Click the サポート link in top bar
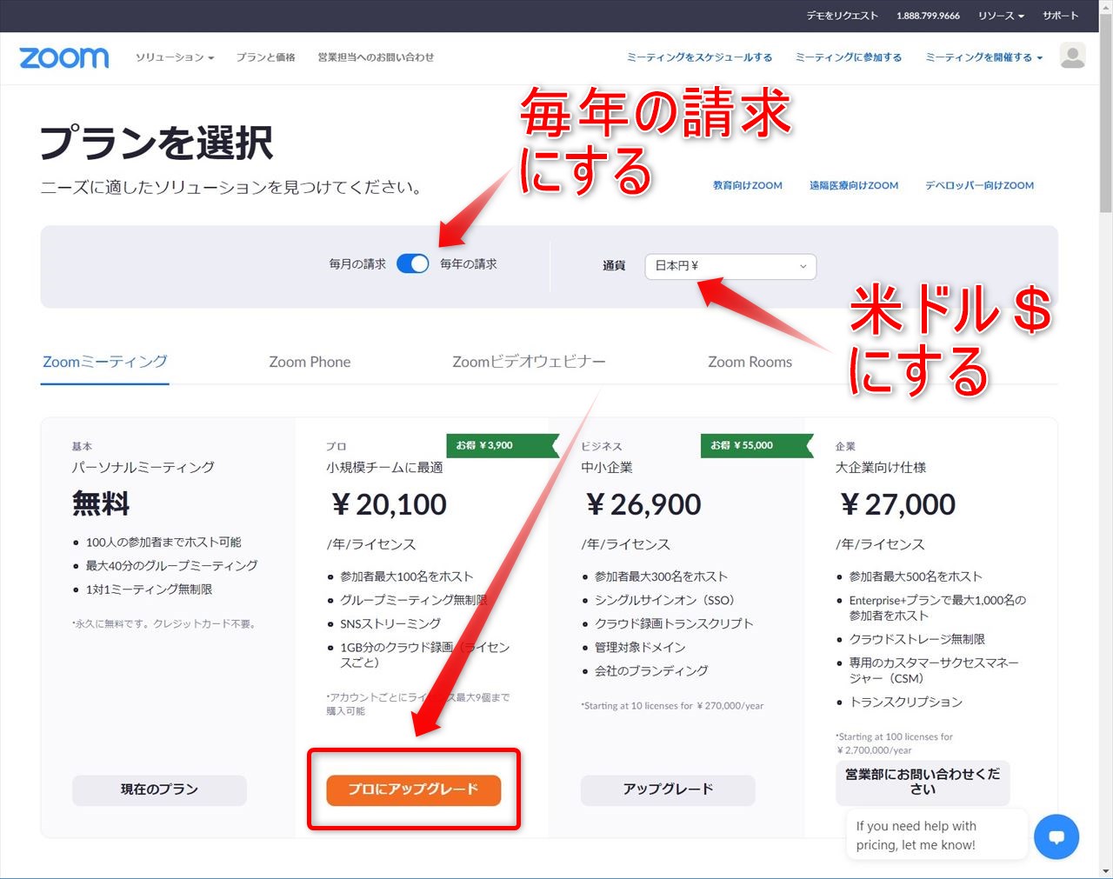This screenshot has height=879, width=1113. 1060,16
